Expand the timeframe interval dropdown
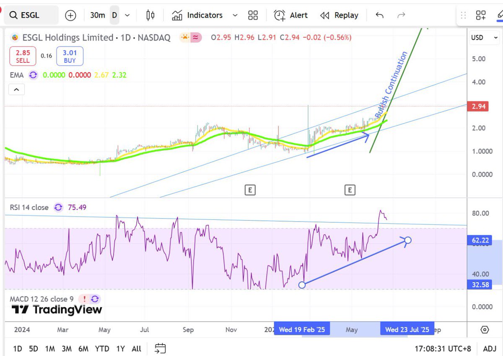 point(127,15)
